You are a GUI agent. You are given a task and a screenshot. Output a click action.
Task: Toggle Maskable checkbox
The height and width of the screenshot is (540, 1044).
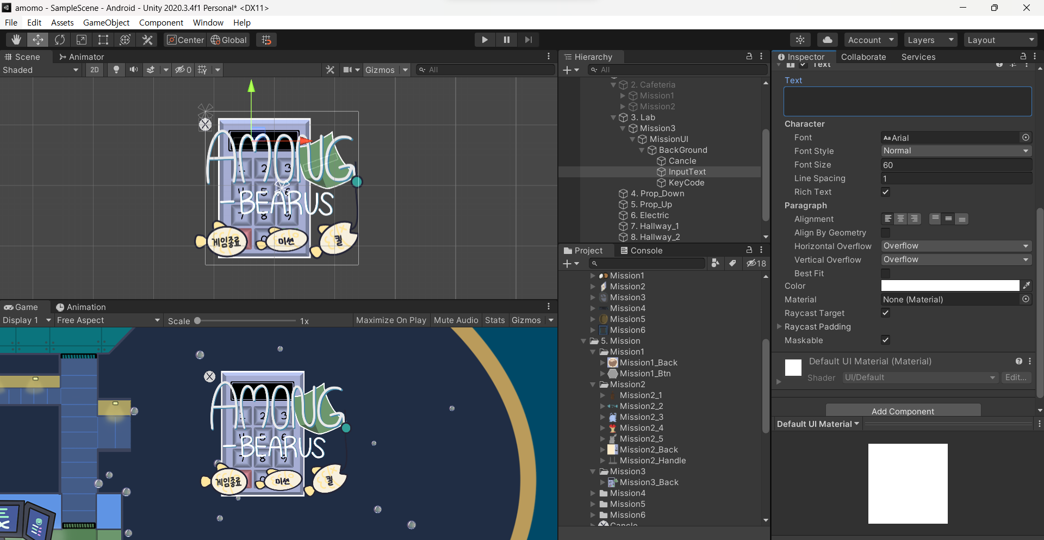coord(886,340)
